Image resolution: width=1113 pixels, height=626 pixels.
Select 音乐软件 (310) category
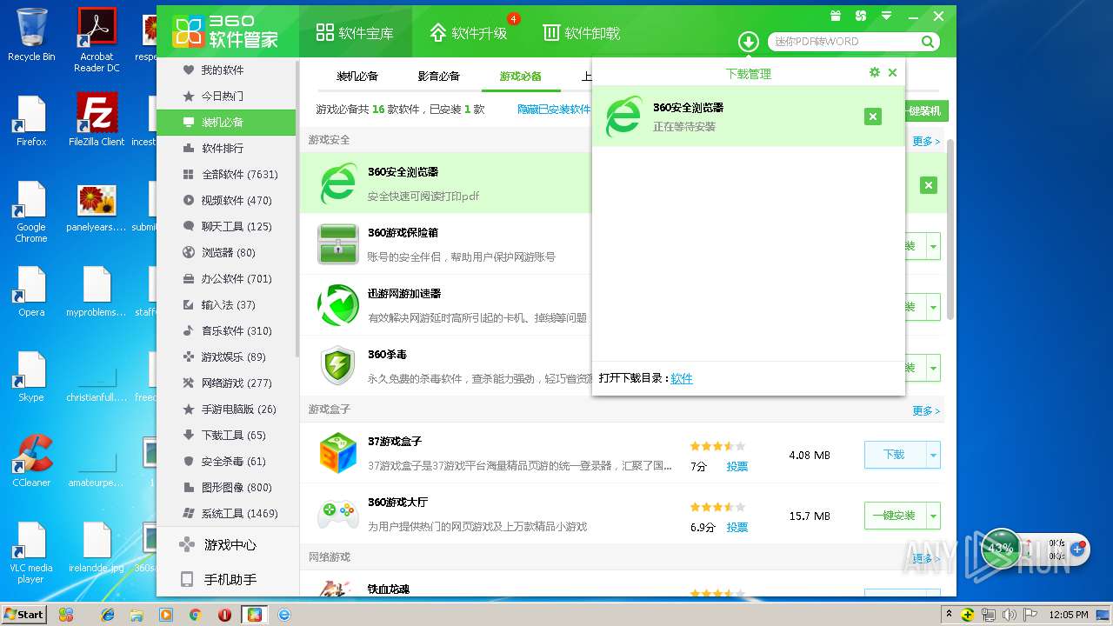(x=226, y=330)
